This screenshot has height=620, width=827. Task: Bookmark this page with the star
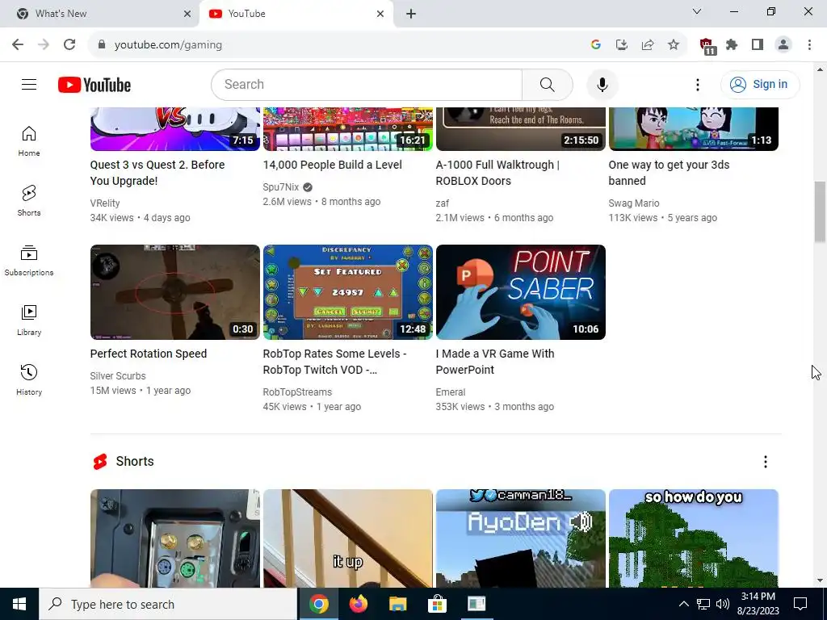coord(674,45)
